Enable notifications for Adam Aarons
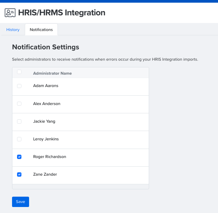This screenshot has height=213, width=218. click(19, 86)
